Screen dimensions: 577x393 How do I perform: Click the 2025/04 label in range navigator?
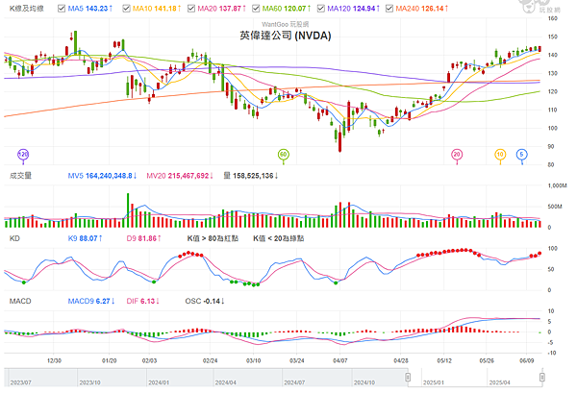pos(499,382)
